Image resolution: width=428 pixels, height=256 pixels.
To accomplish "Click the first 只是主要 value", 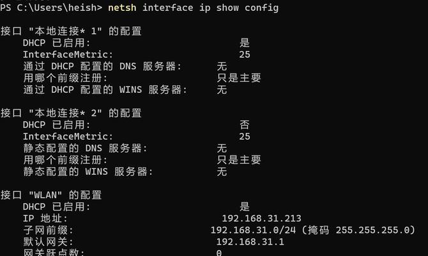I will coord(239,78).
